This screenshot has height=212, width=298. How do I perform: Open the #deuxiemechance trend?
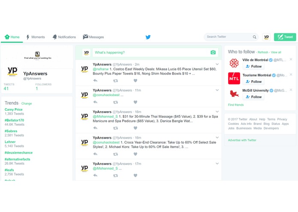click(18, 153)
